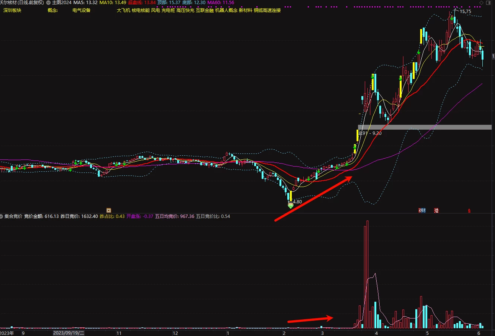Click the 互联金融 concept tag

point(205,10)
